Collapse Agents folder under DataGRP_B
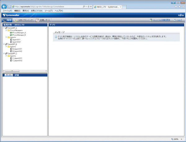 (7, 47)
